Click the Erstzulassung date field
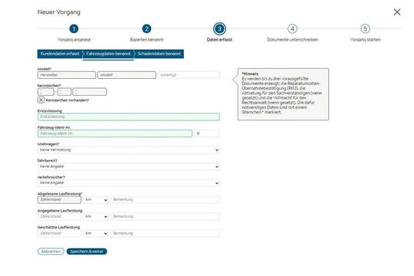Viewport: 414px width, 276px height. [129, 117]
